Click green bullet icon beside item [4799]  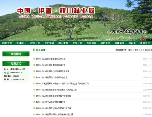pos(34,65)
